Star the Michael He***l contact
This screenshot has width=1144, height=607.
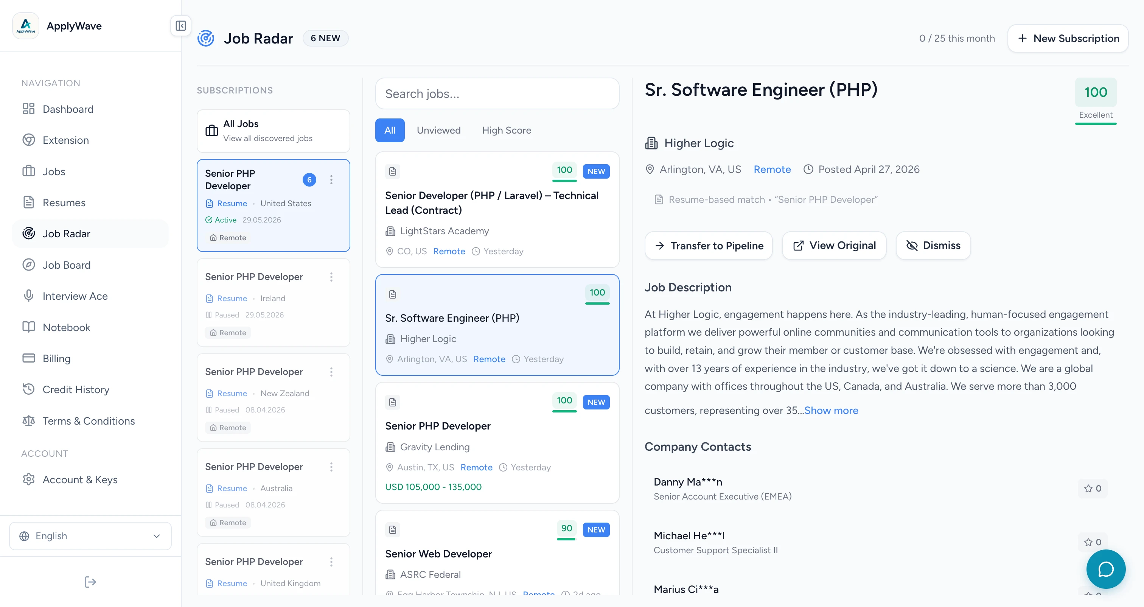[x=1093, y=542]
